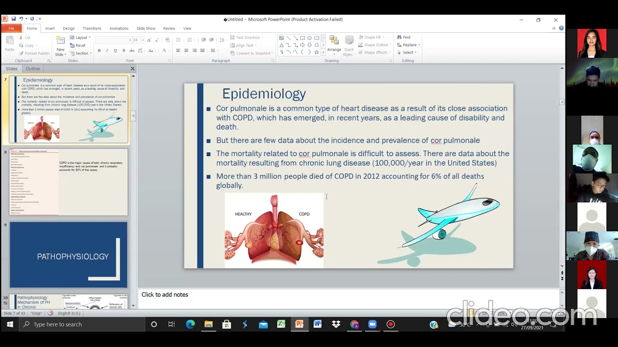
Task: Toggle Italic formatting in Font group
Action: tap(107, 51)
